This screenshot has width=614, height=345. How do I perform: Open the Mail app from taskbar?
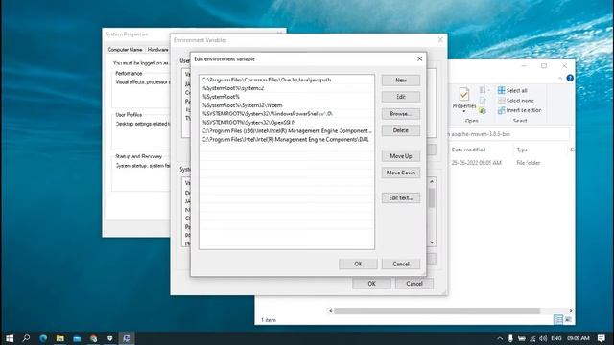(77, 338)
